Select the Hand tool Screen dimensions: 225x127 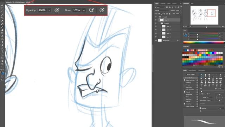tap(2, 61)
